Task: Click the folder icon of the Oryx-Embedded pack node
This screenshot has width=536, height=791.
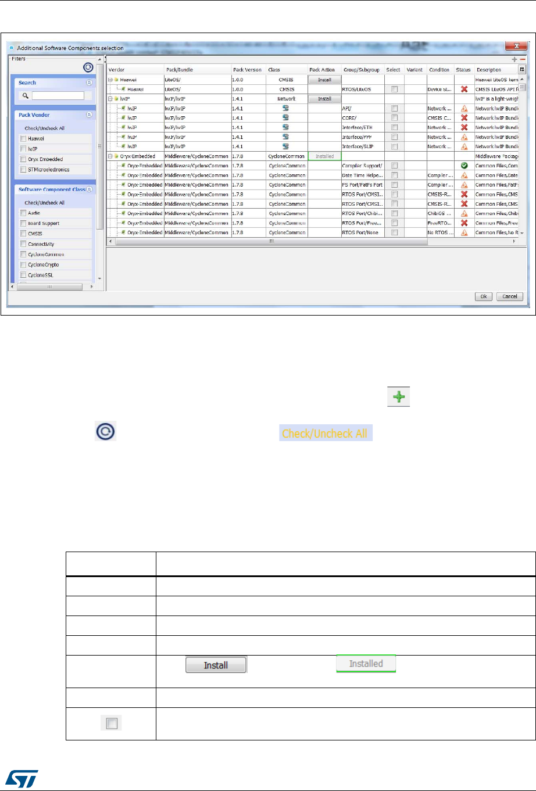Action: point(117,156)
